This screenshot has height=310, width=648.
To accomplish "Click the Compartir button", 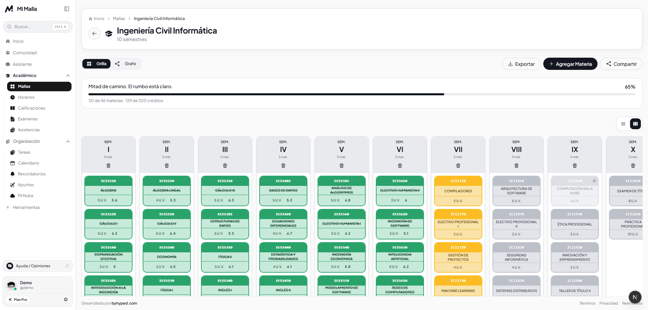I will [621, 64].
